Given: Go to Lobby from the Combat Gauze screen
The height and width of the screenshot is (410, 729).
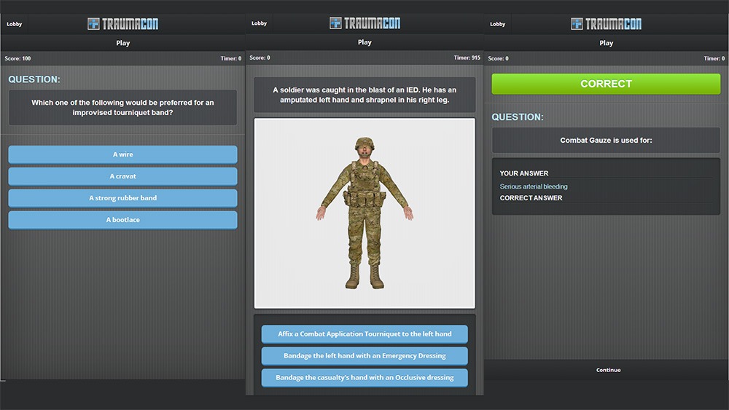Looking at the screenshot, I should tap(497, 24).
